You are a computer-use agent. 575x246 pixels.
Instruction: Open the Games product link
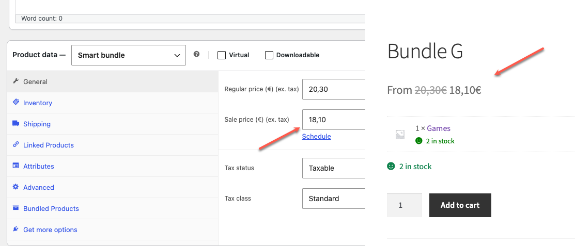[x=439, y=128]
